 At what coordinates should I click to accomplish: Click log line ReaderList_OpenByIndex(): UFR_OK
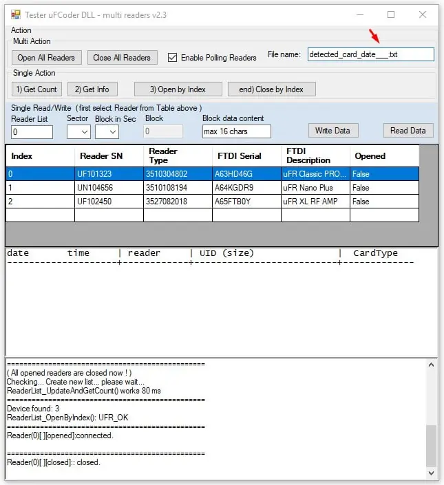[67, 418]
